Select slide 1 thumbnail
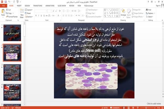 [12, 33]
